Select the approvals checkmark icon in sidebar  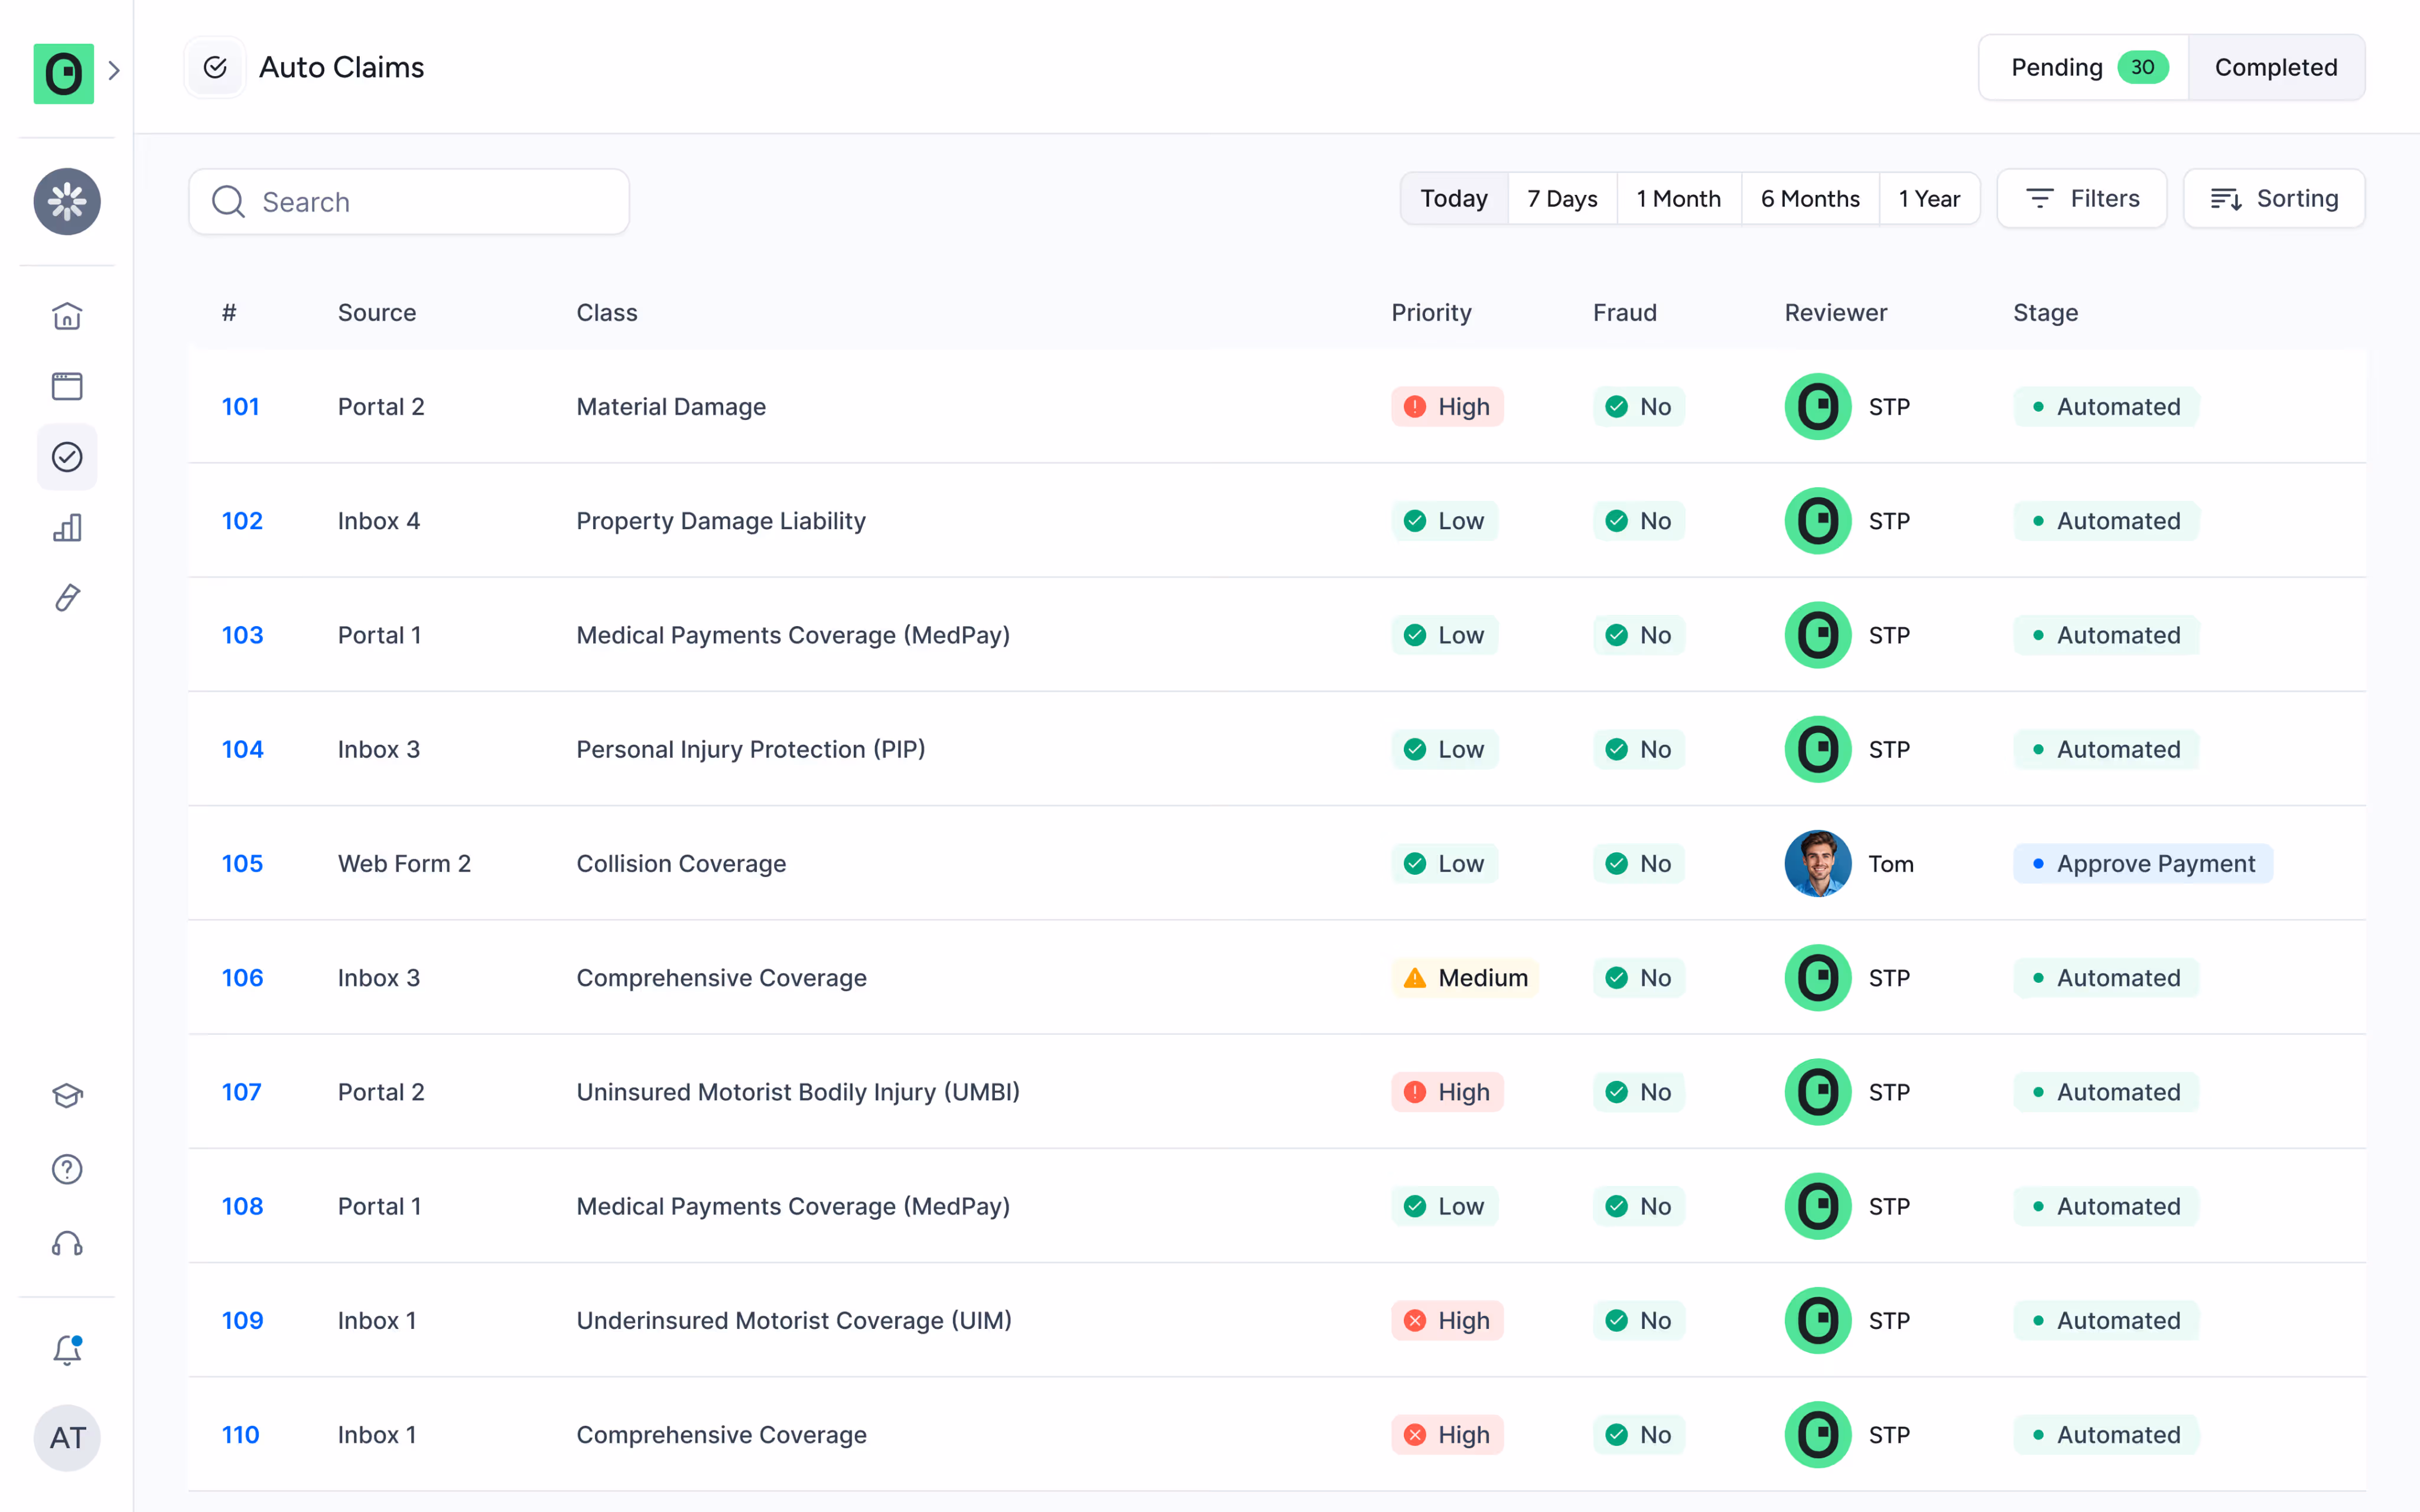coord(66,457)
